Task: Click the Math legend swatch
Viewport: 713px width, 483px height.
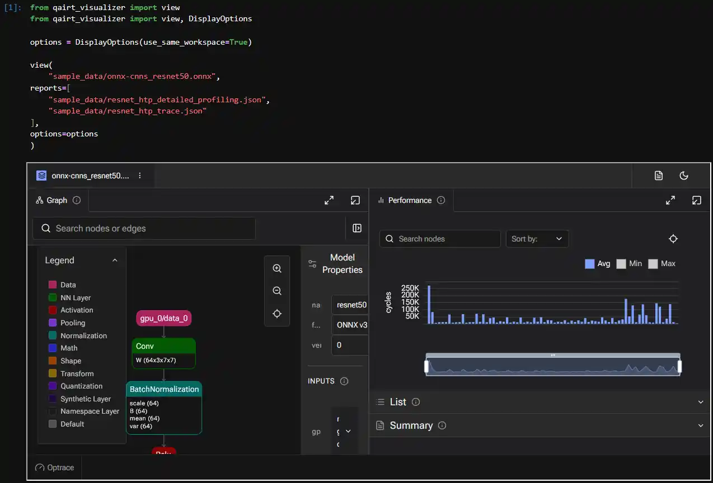Action: 53,348
